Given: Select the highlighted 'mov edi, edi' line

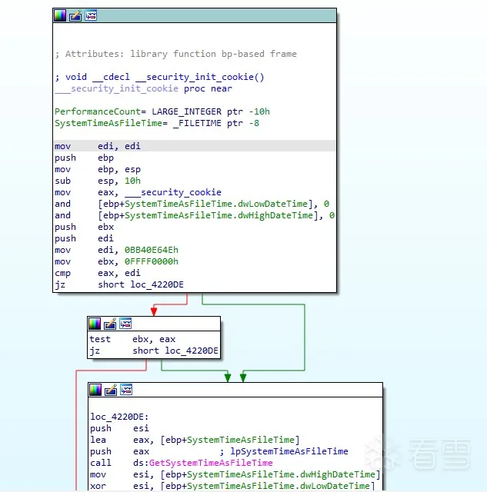Looking at the screenshot, I should (195, 146).
